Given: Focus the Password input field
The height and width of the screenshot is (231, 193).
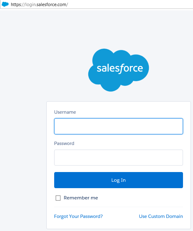Looking at the screenshot, I should (x=118, y=157).
